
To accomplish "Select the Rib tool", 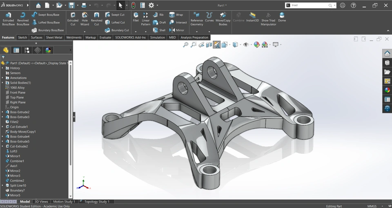I will [158, 15].
